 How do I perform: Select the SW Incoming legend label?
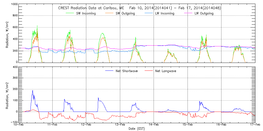coord(86,13)
